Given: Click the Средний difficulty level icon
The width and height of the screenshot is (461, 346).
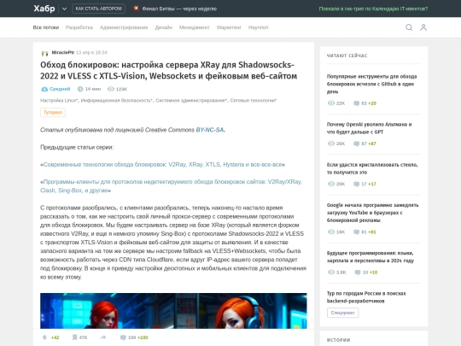Looking at the screenshot, I should 44,89.
